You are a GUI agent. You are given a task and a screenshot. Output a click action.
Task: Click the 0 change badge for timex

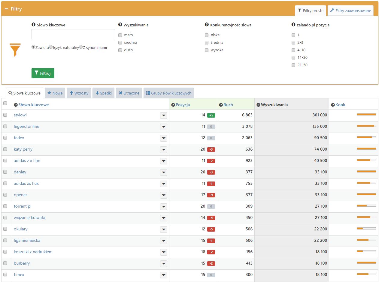click(211, 275)
